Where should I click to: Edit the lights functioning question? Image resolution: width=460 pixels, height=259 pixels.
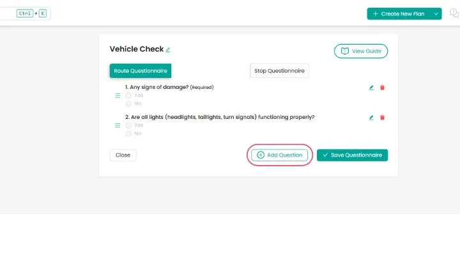click(371, 118)
